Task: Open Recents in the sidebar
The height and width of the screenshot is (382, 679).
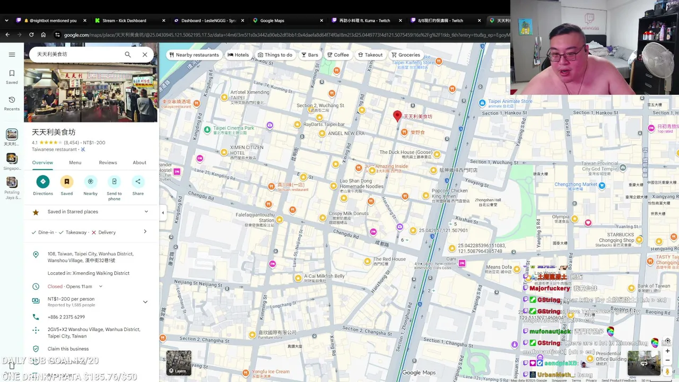Action: [12, 103]
